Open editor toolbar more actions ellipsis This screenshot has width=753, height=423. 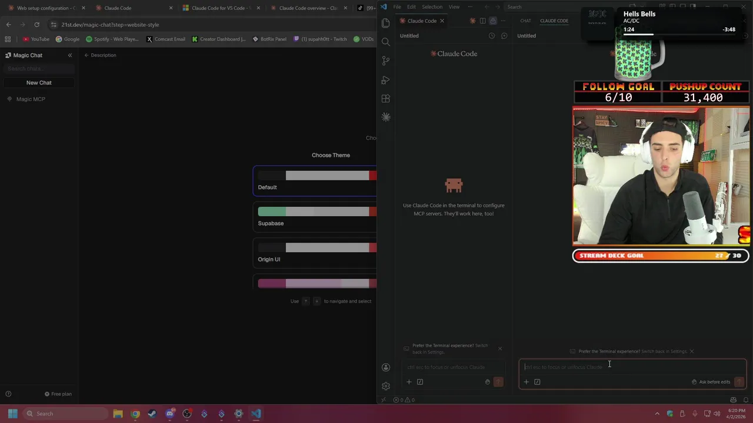503,21
